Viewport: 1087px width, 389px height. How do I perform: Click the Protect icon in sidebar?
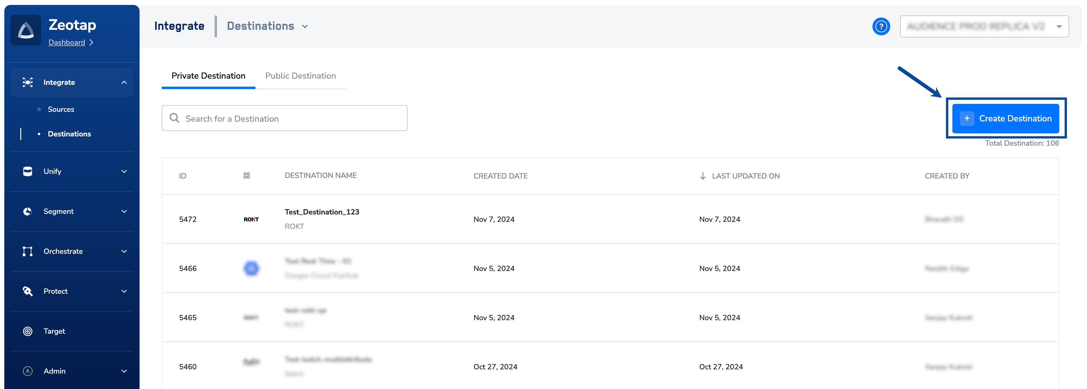coord(27,291)
